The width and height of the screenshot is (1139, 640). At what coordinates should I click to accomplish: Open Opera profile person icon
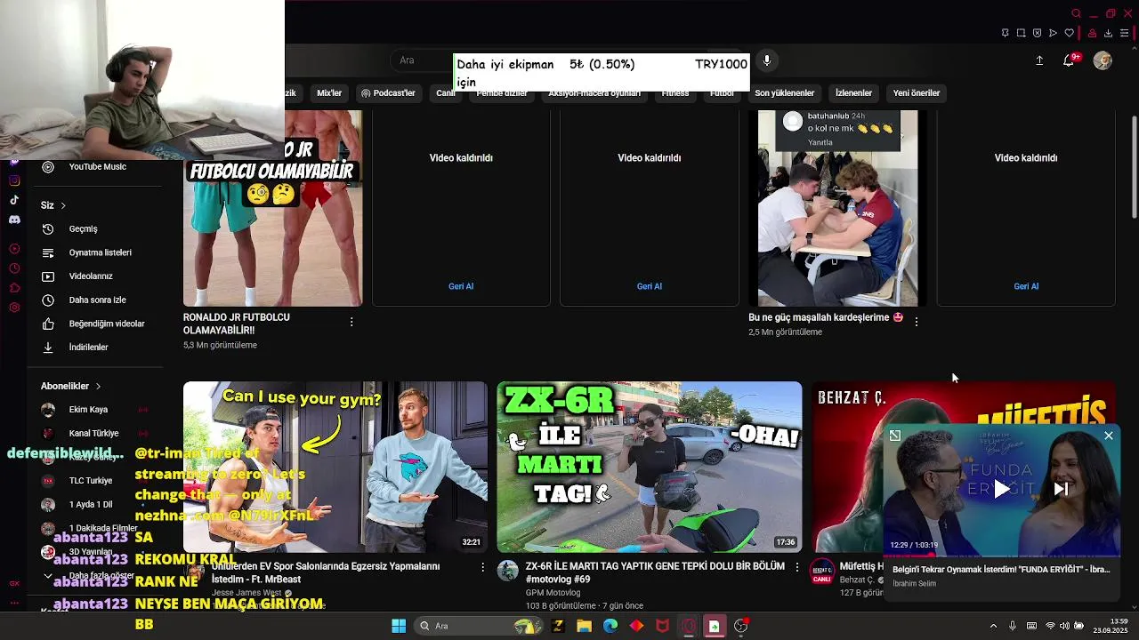point(1092,34)
